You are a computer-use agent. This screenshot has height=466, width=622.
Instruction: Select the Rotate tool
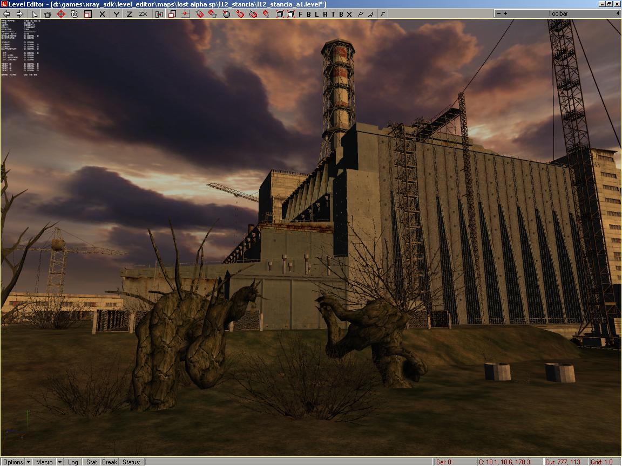click(74, 14)
